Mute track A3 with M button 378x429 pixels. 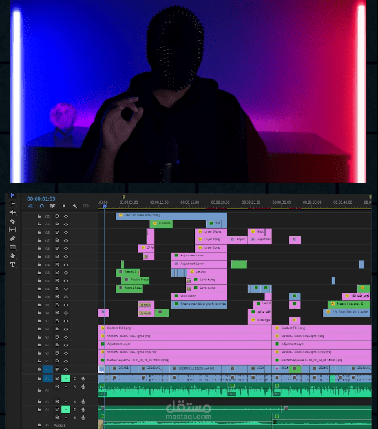pos(66,401)
